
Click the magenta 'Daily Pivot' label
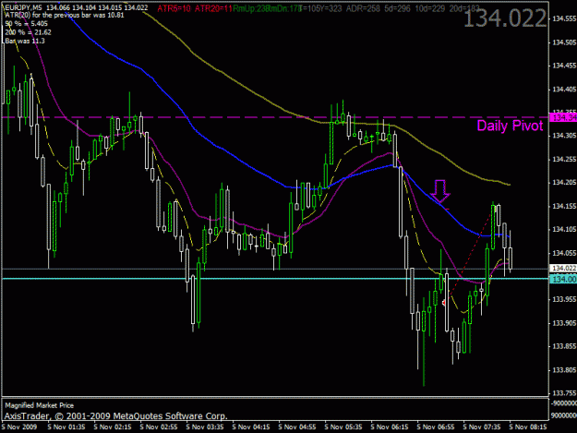click(x=510, y=126)
